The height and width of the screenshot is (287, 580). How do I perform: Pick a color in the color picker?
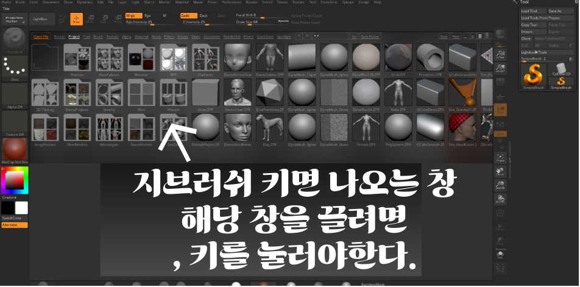(x=15, y=180)
